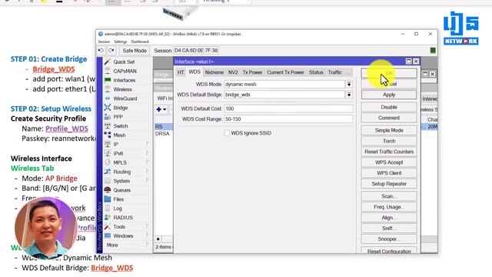Switch to the Status tab

click(316, 72)
